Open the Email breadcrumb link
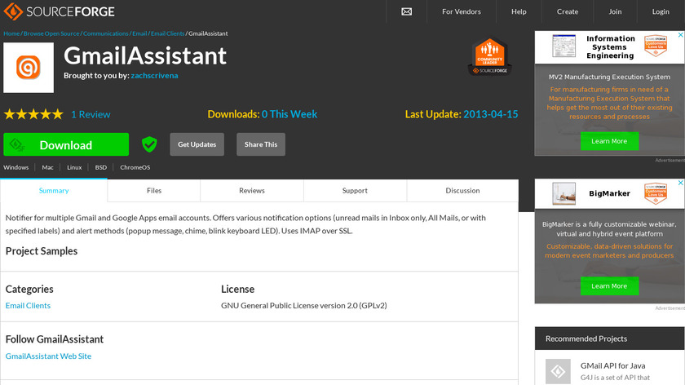Screen dimensions: 685x385 [x=139, y=33]
